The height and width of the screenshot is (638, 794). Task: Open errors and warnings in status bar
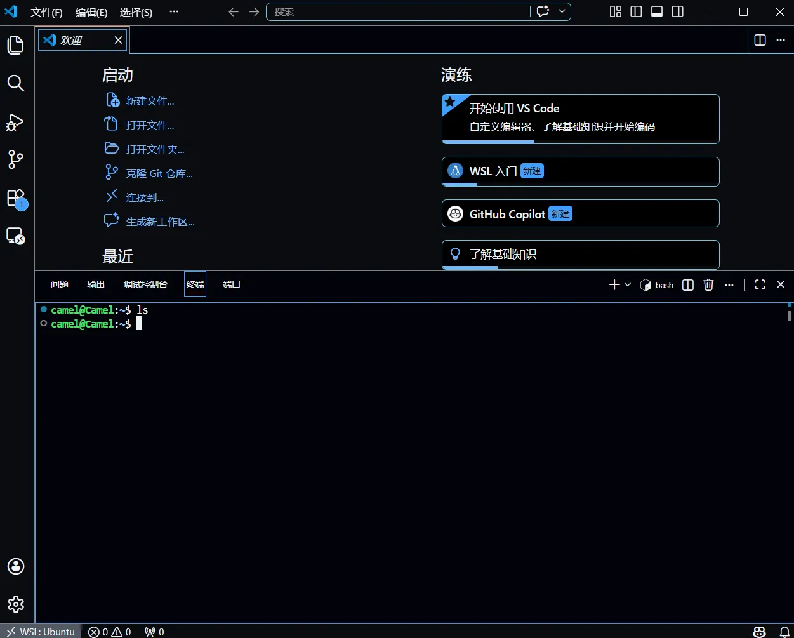tap(109, 632)
